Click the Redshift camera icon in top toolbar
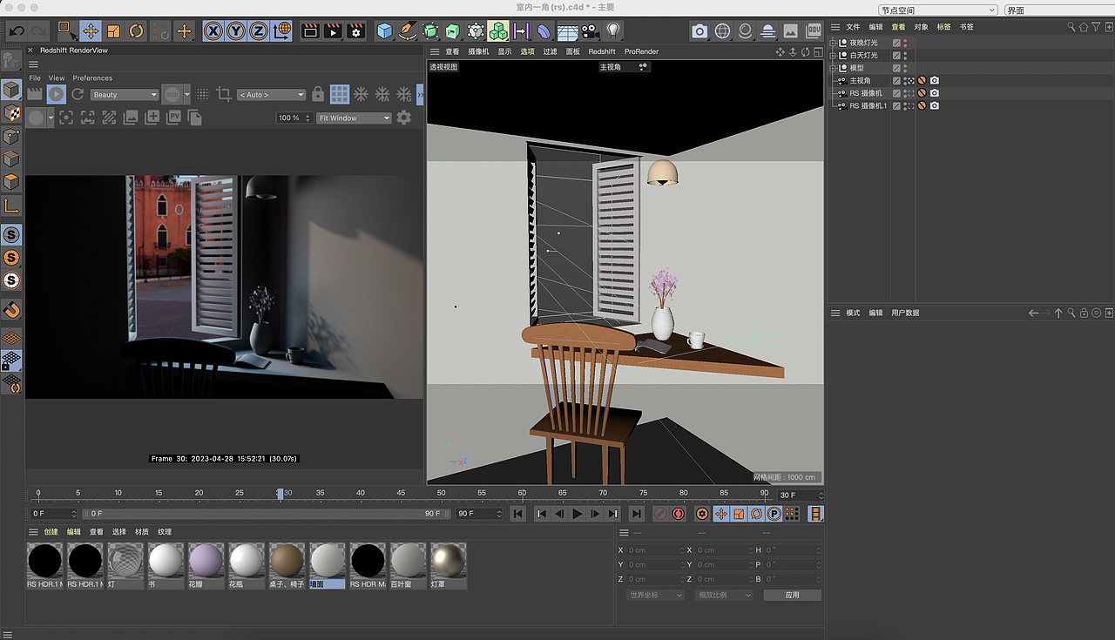Viewport: 1115px width, 640px height. 699,31
